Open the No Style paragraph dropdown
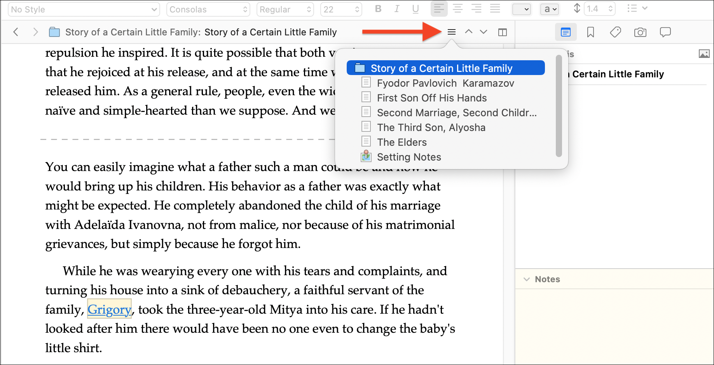The image size is (714, 365). 84,9
